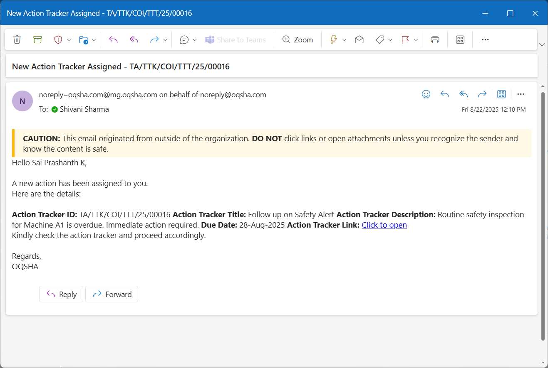
Task: Click the Delete trash can icon
Action: click(x=17, y=40)
